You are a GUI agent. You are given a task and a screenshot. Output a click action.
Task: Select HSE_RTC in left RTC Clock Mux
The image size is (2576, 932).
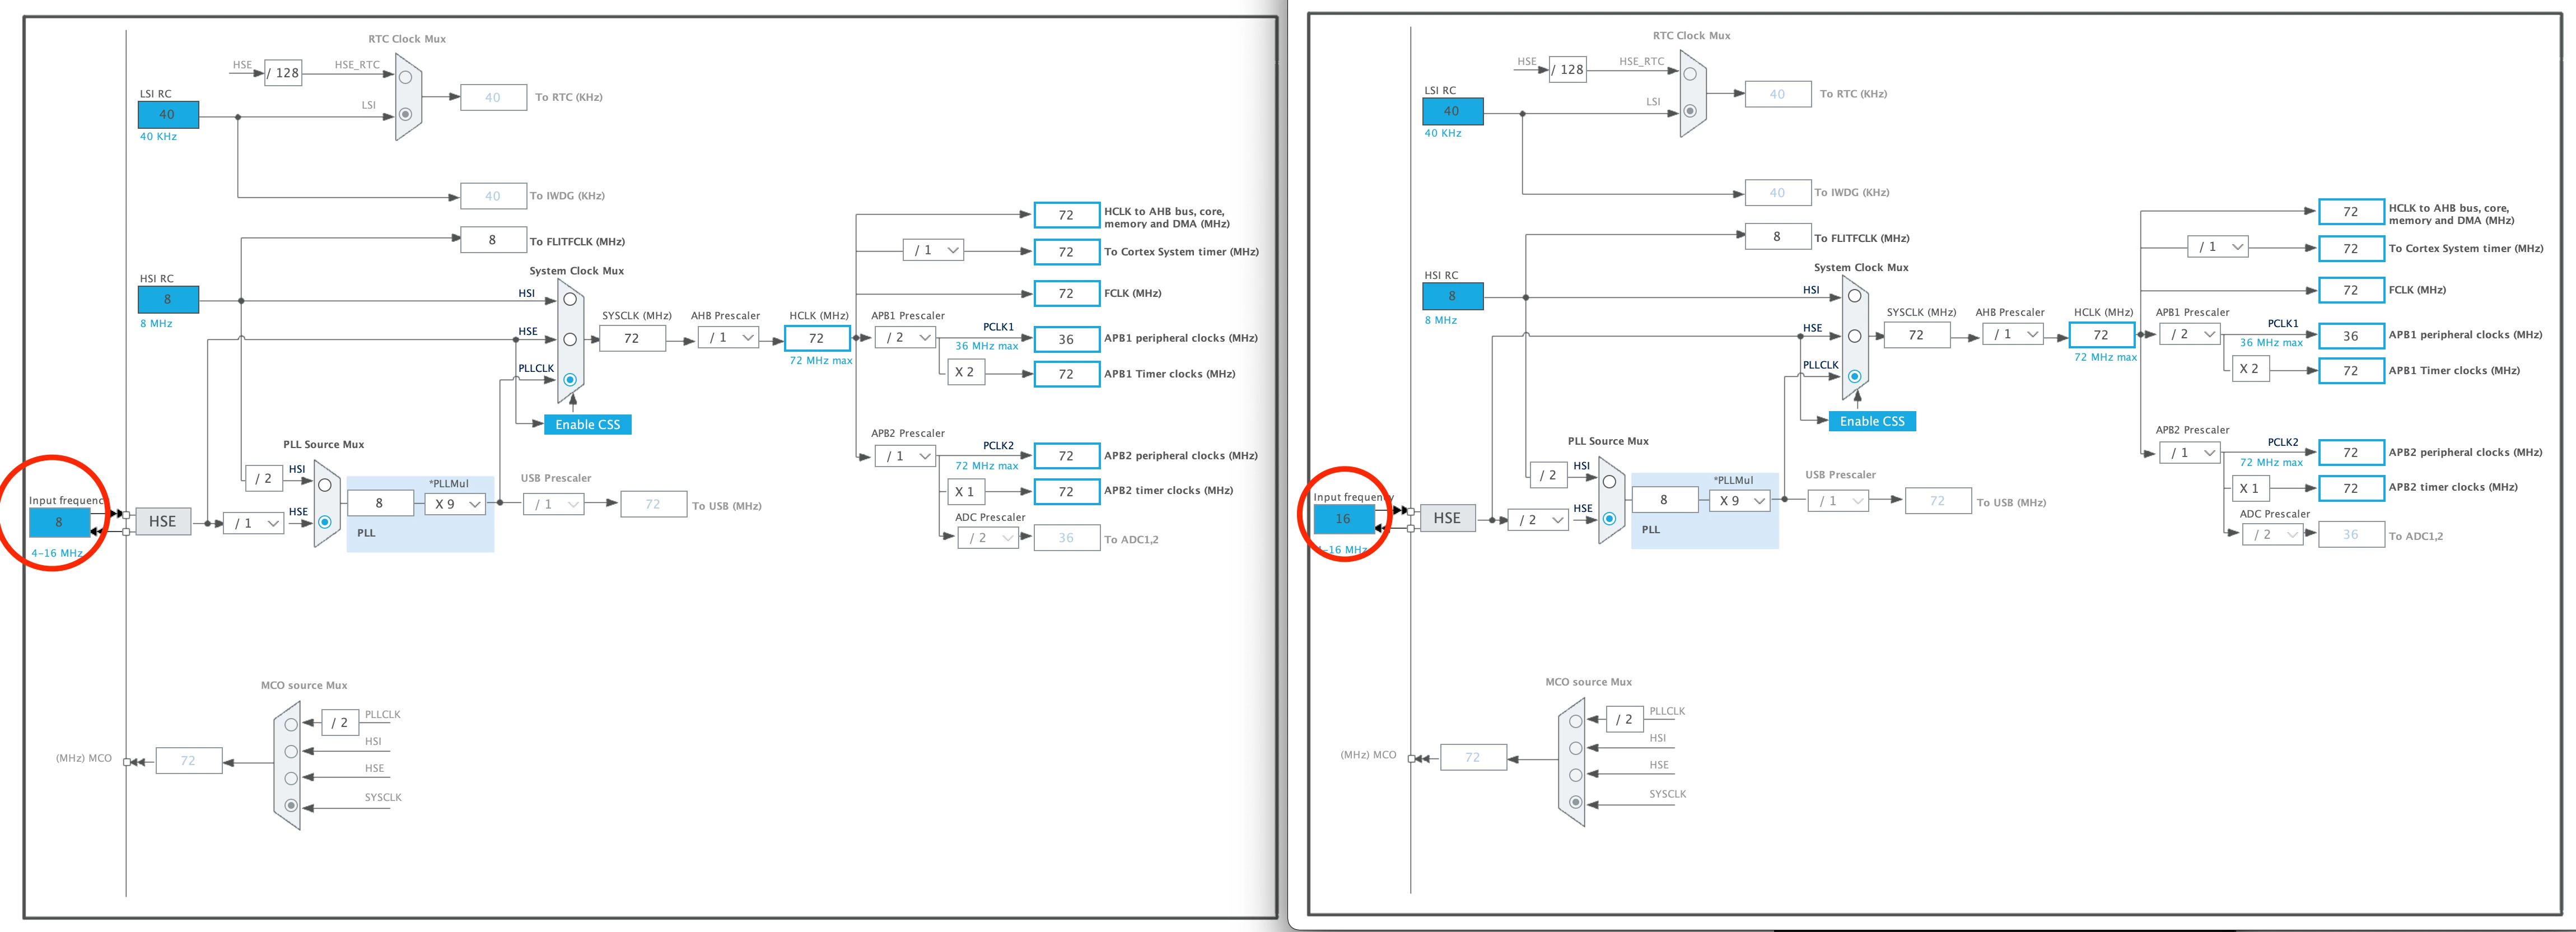point(406,77)
